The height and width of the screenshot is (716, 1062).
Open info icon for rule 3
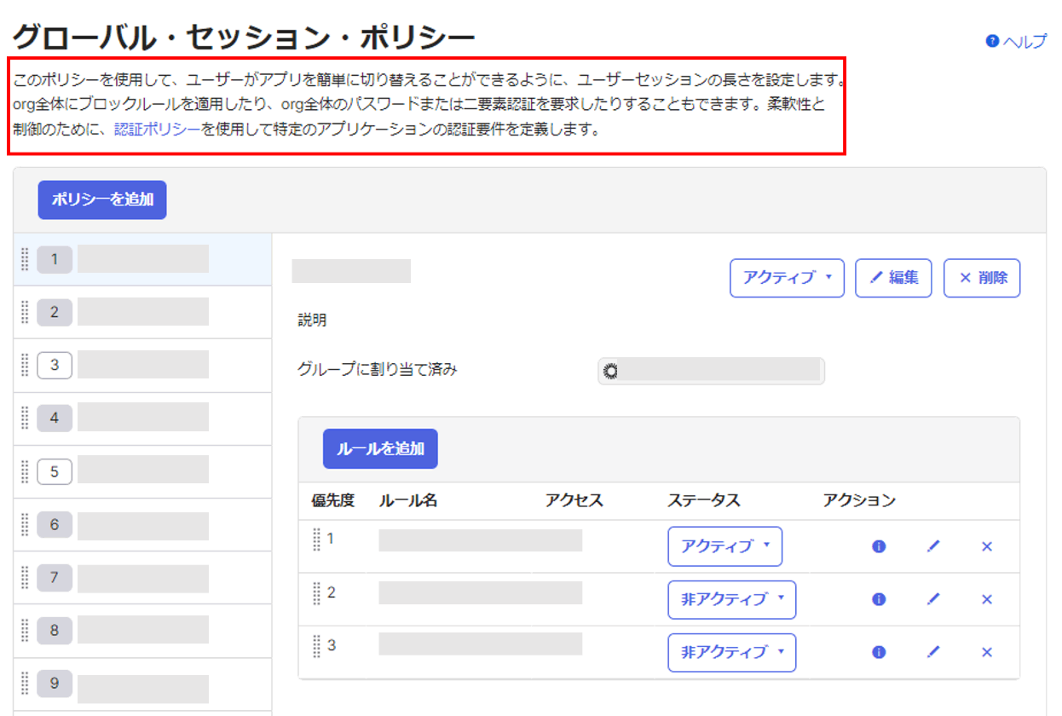879,652
